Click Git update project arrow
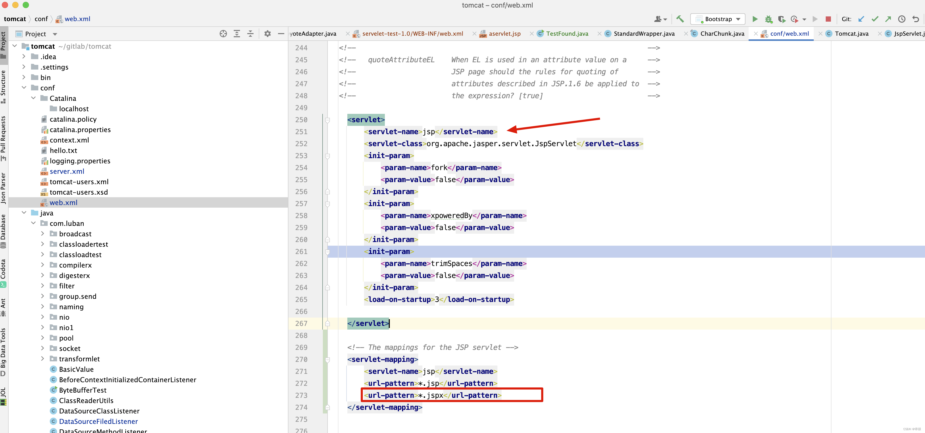The image size is (925, 433). [x=861, y=19]
